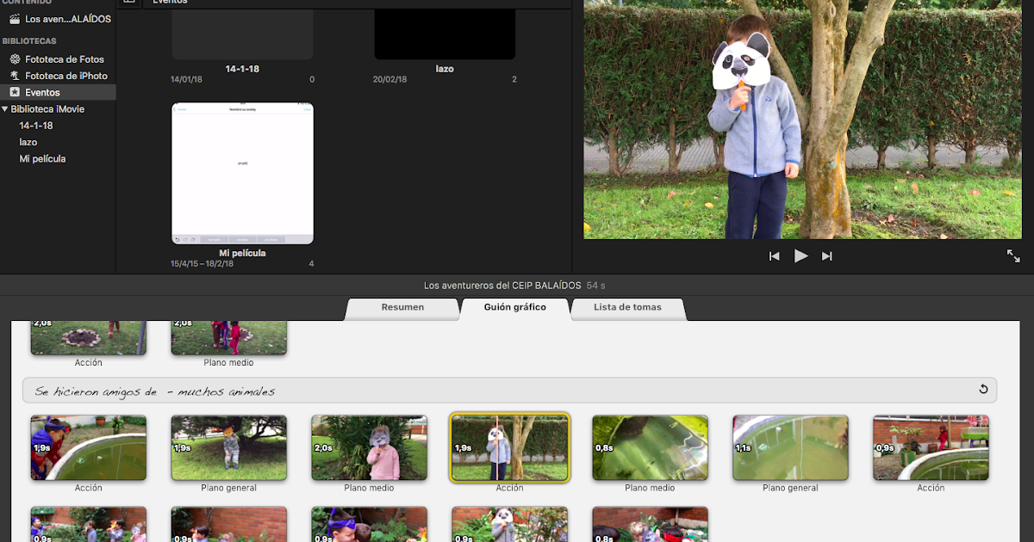Click the viewer preview image
Viewport: 1034px width, 542px height.
(x=803, y=119)
